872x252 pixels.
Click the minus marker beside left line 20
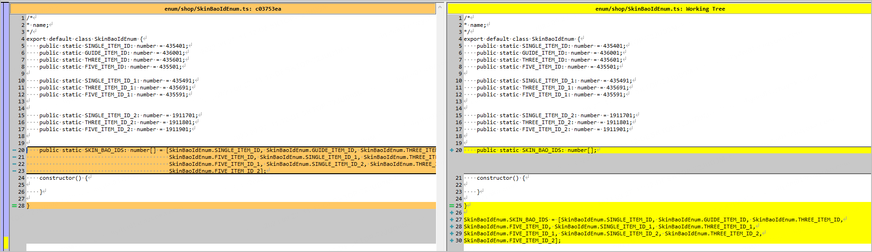14,150
